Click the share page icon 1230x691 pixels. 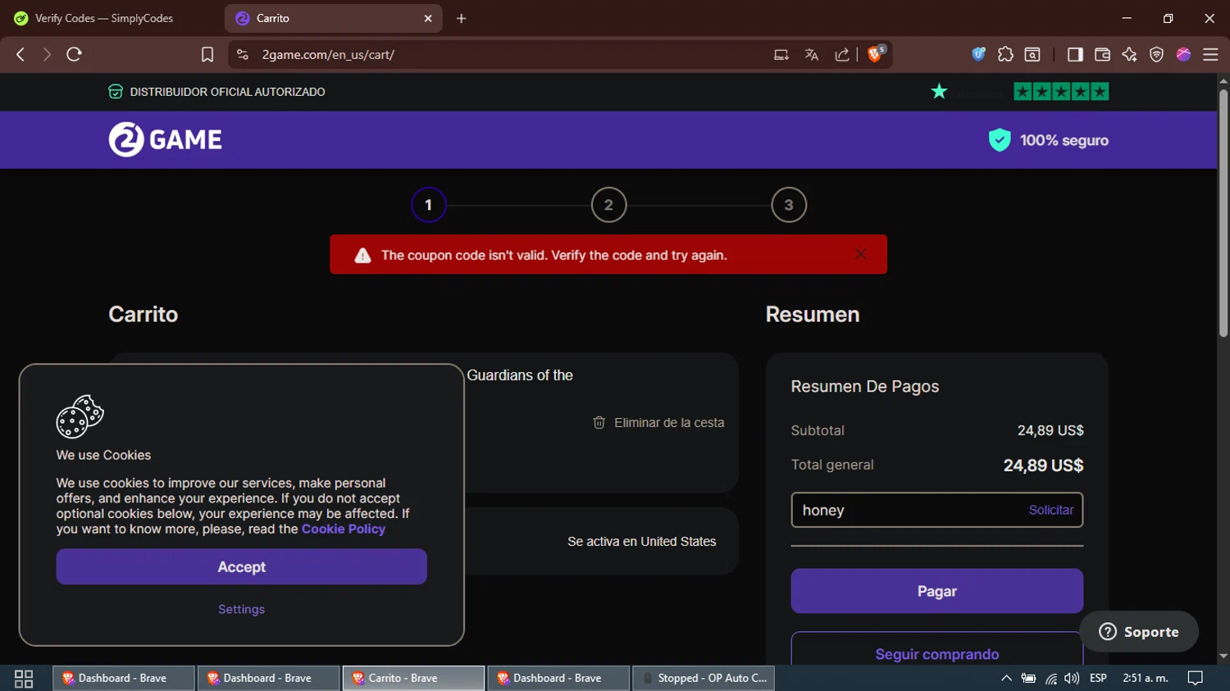tap(842, 55)
